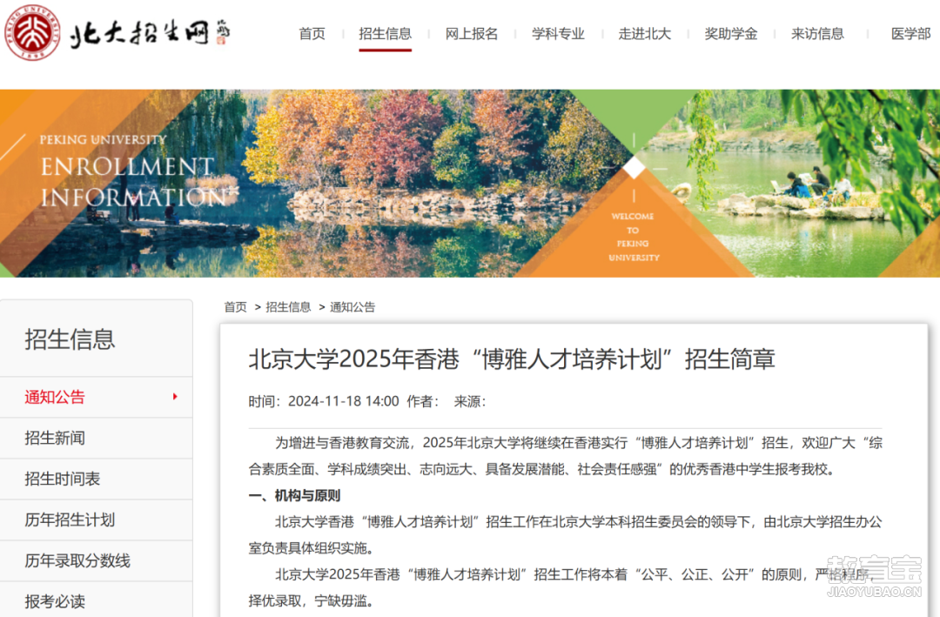Click the 来源 label in article meta

click(469, 401)
